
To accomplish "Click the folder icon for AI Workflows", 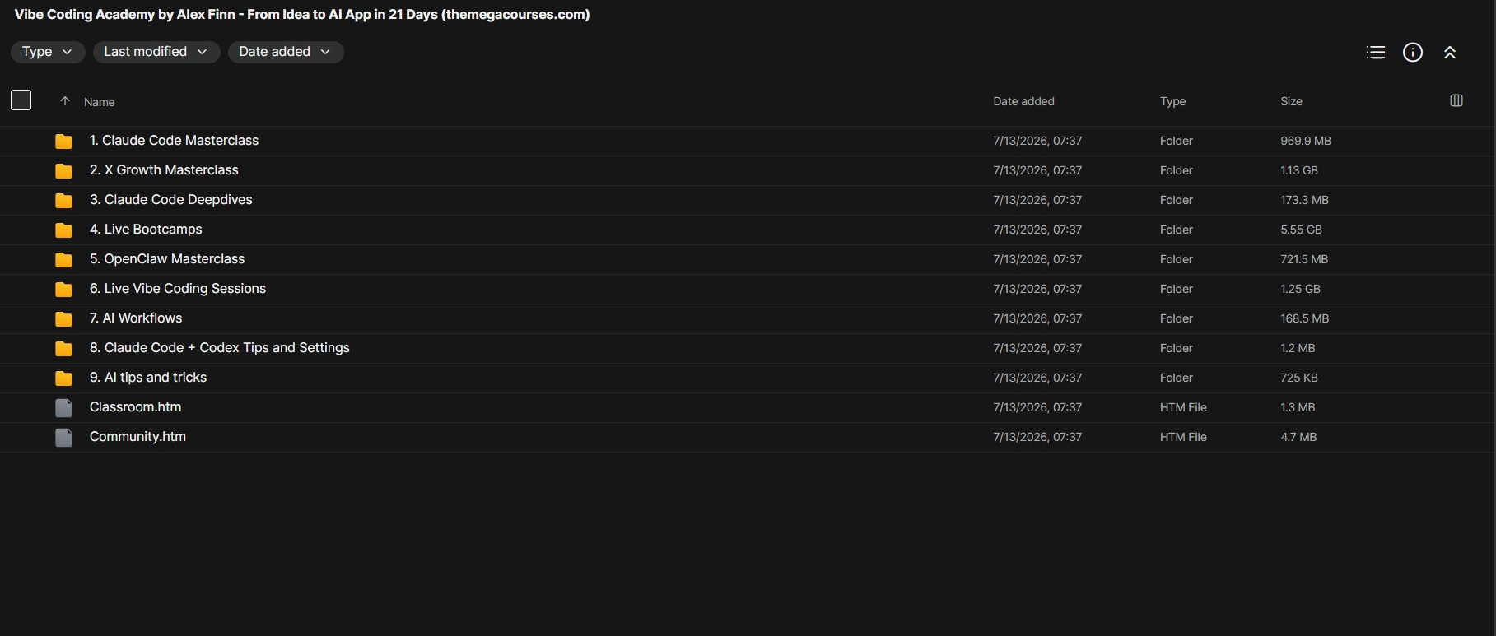I will 63,319.
